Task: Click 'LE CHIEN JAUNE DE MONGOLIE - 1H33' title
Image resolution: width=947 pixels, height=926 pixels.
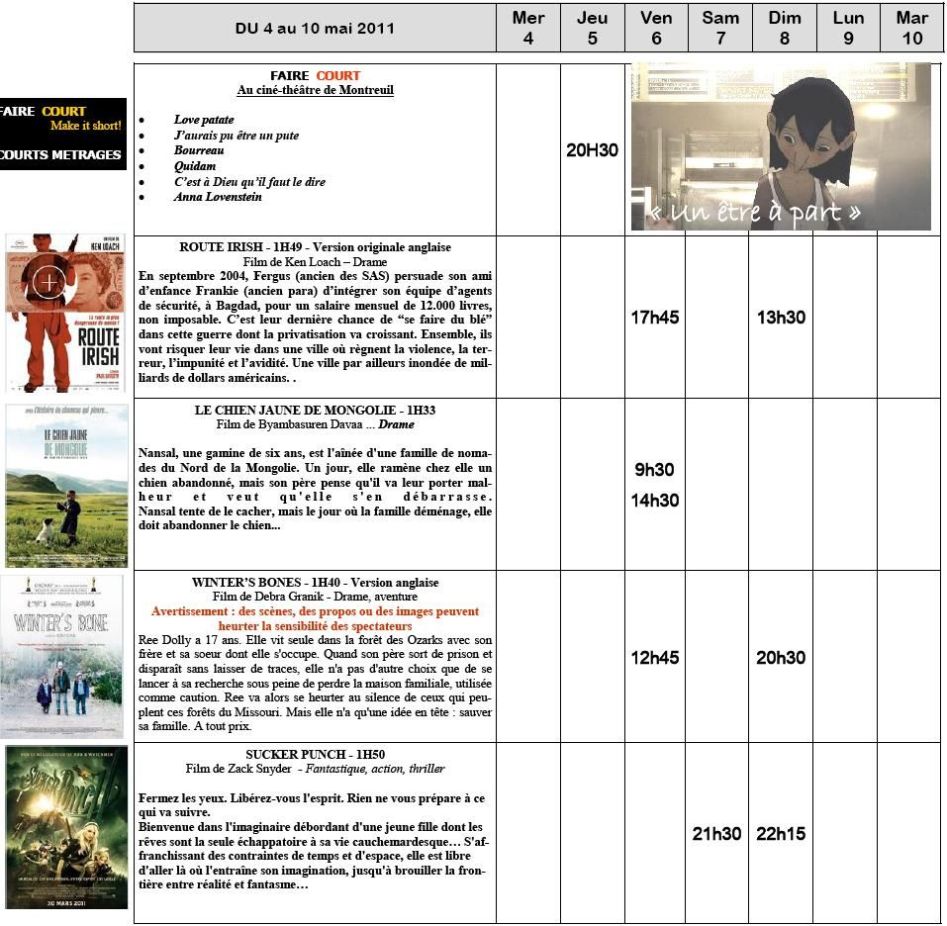Action: [x=316, y=410]
